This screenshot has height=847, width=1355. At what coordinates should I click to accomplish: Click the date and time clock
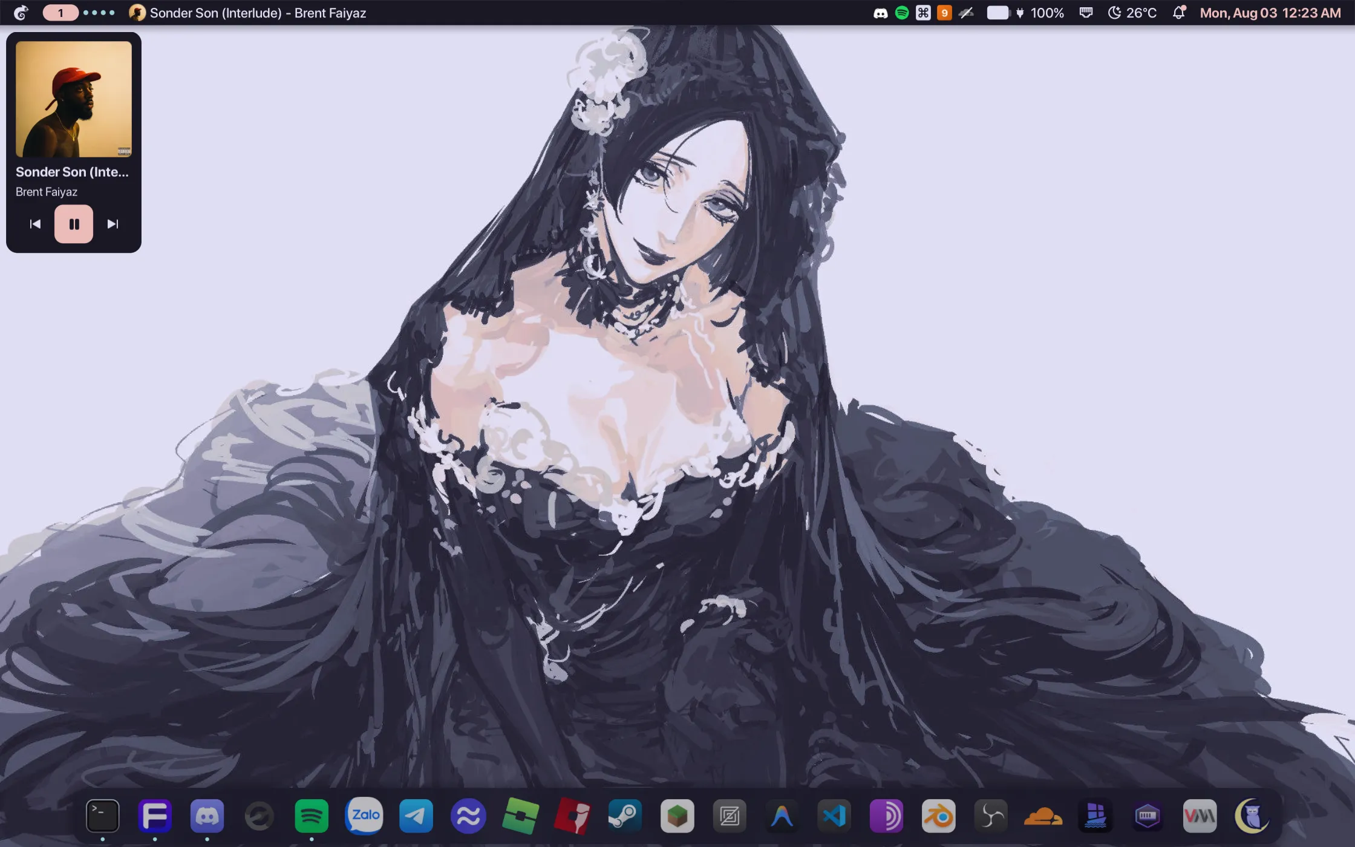click(x=1270, y=13)
